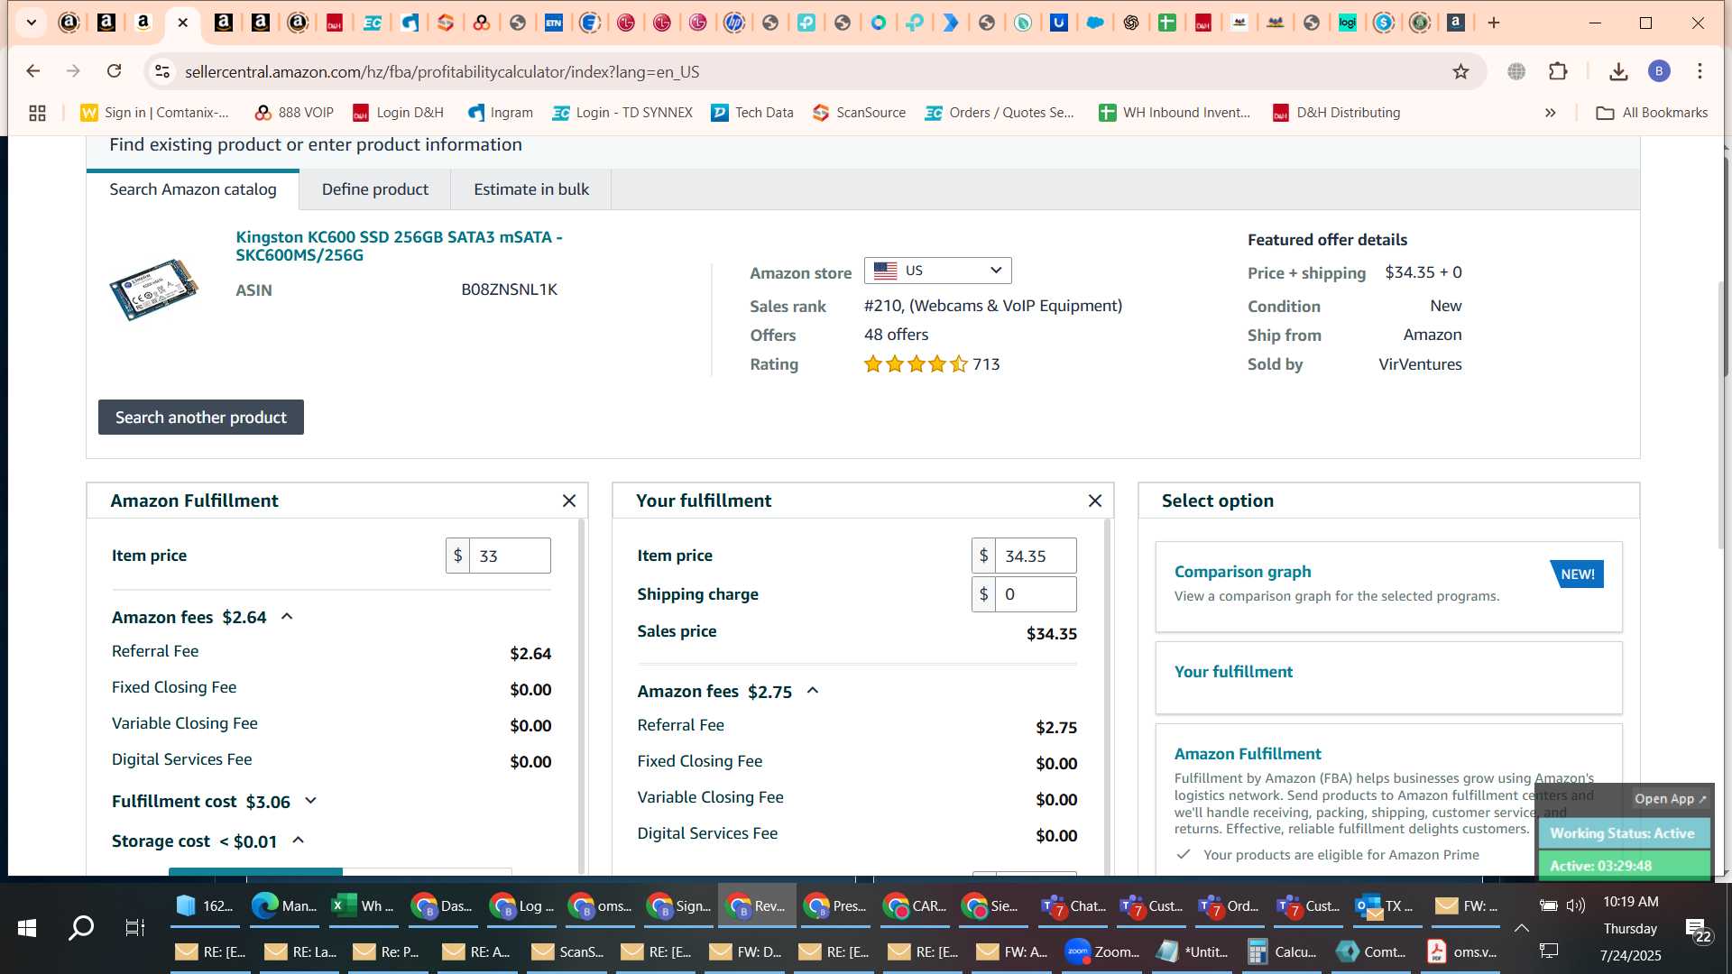Collapse Amazon fees $2.64 section
This screenshot has height=974, width=1732.
pyautogui.click(x=287, y=617)
